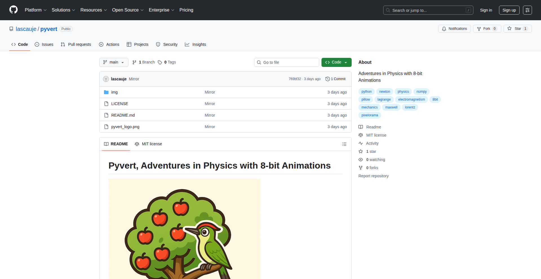541x279 pixels.
Task: Click the Sign up button
Action: (x=509, y=10)
